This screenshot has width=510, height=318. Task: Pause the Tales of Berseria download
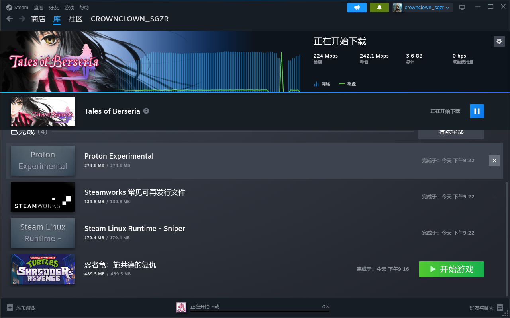click(x=477, y=111)
